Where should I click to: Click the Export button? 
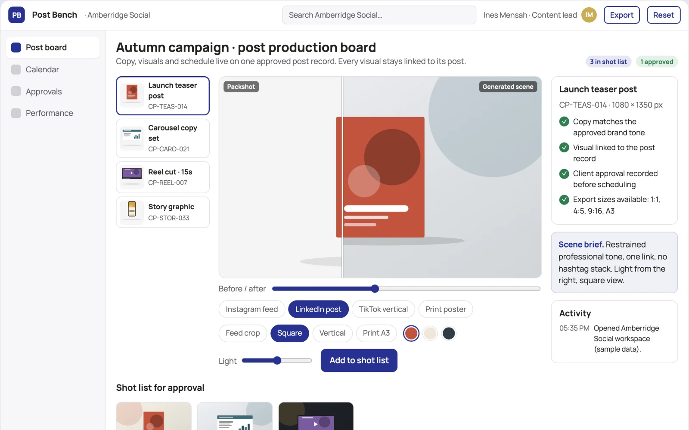coord(622,15)
